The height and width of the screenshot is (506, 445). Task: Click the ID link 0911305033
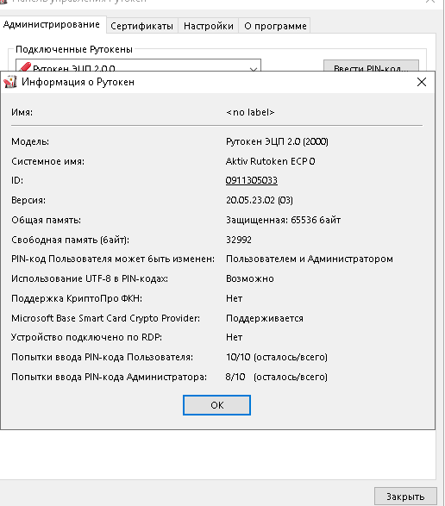(x=251, y=180)
